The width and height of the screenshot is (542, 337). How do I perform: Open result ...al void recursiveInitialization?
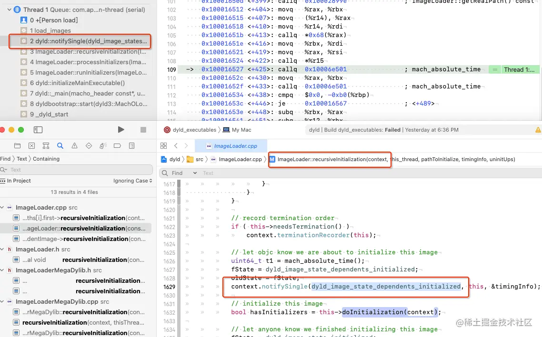(x=78, y=260)
